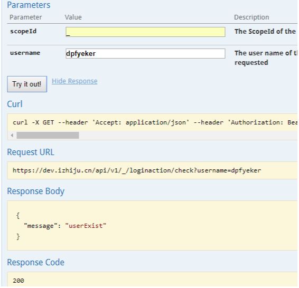Click the Try it out! button
299x288 pixels.
[27, 84]
